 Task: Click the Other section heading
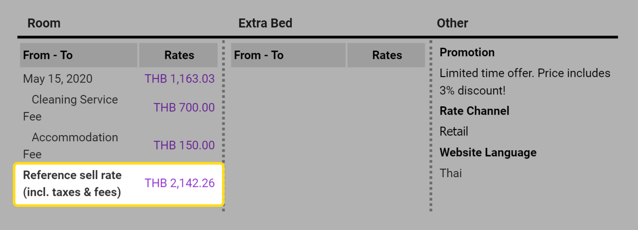coord(453,23)
